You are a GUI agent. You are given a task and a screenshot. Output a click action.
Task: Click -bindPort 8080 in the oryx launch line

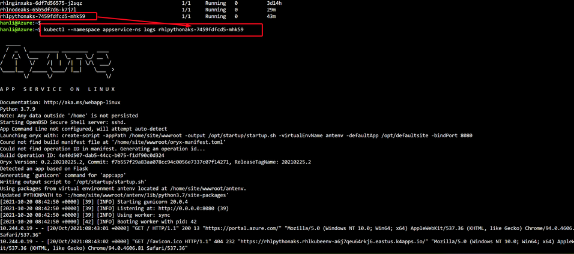(x=452, y=135)
